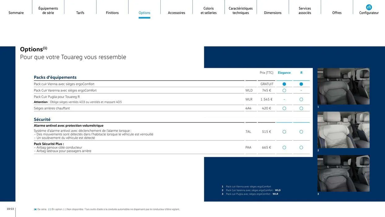Image resolution: width=385 pixels, height=217 pixels.
Task: Click the Configurateur car icon
Action: click(x=369, y=7)
